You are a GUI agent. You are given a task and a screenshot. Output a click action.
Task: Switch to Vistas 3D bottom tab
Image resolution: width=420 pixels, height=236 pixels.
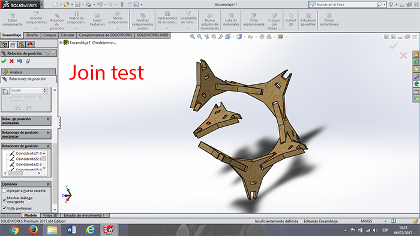50,215
